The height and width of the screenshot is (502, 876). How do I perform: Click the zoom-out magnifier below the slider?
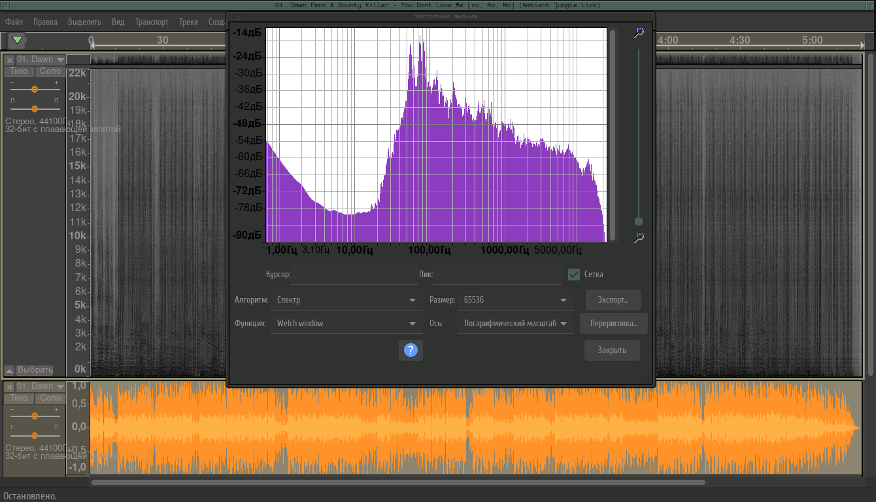pos(639,238)
